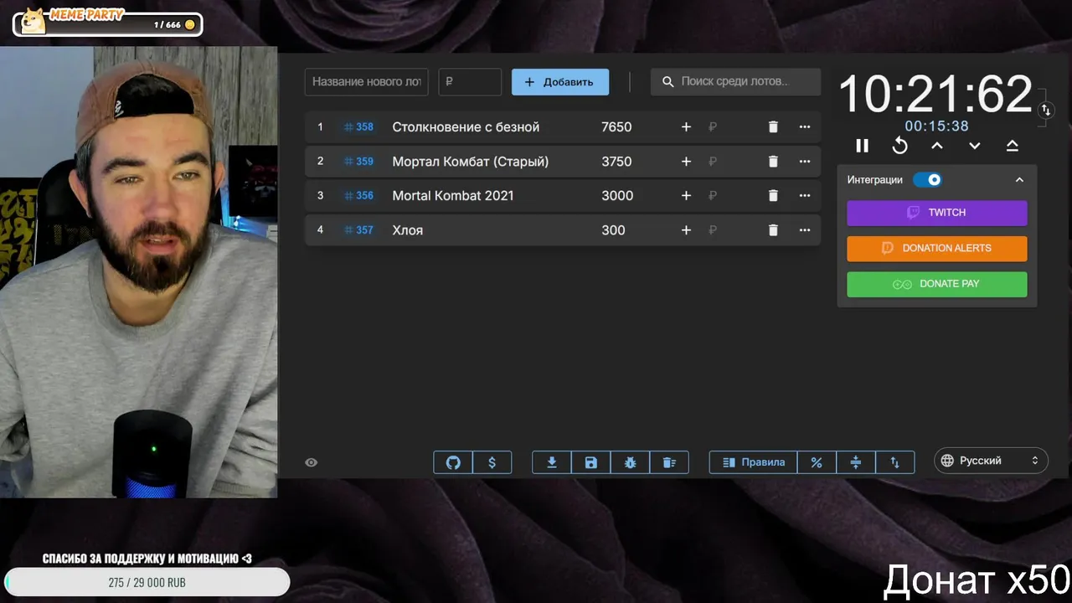Viewport: 1072px width, 603px height.
Task: Click the 7650 amount value
Action: point(616,127)
